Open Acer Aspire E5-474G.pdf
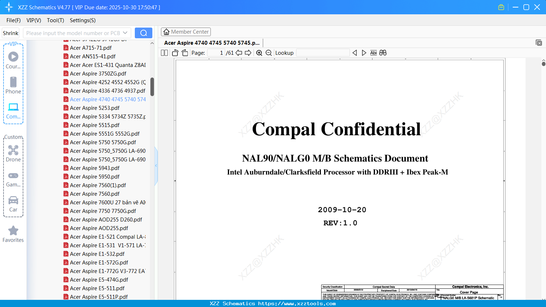 99,279
